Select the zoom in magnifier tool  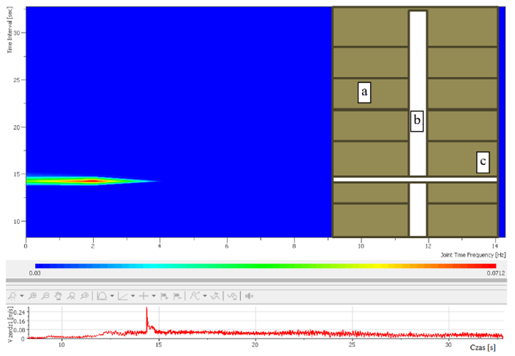point(32,296)
